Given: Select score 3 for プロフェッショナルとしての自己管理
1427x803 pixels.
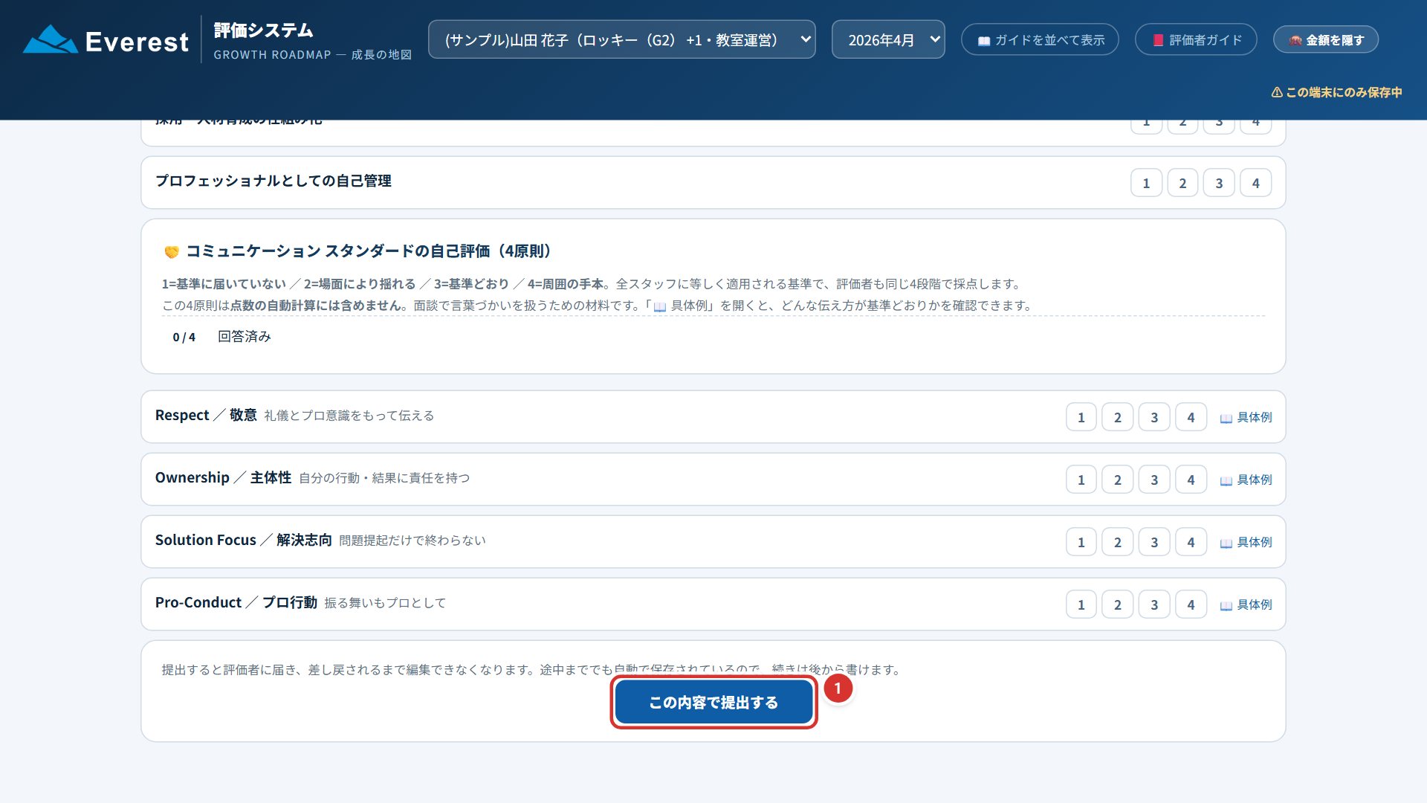Looking at the screenshot, I should (1219, 183).
